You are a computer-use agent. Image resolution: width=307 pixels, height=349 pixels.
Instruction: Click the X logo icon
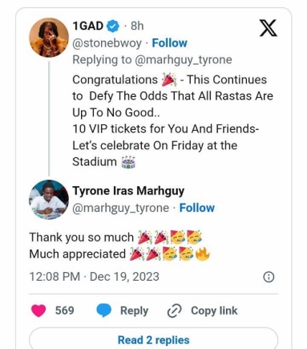click(x=269, y=28)
